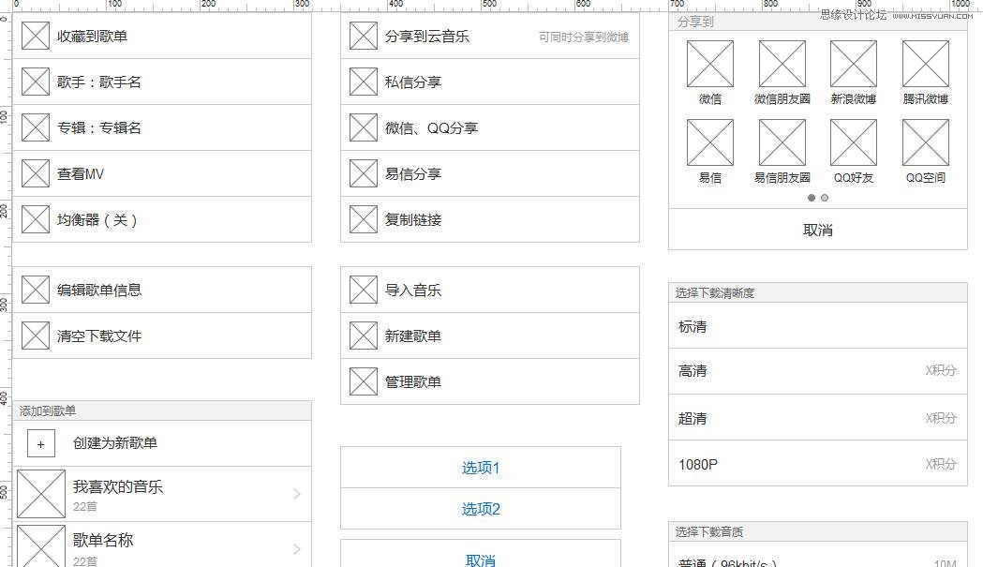Share to 新浪微博 icon
Screen dimensions: 983x567
(854, 64)
